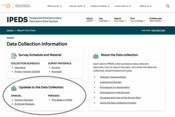
Task: Open the View Now collection schedule link
Action: 20,68
